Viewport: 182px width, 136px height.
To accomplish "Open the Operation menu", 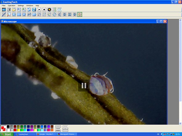I will (x=11, y=6).
